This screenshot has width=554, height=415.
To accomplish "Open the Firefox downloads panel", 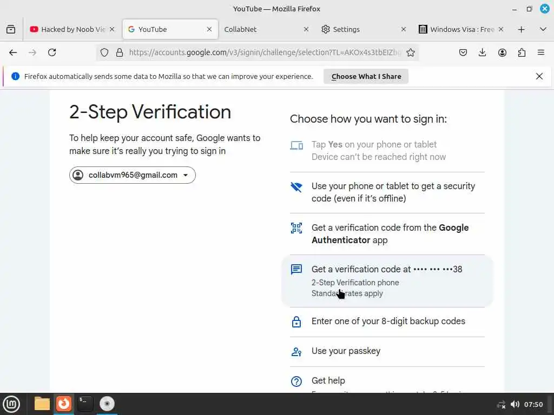I will click(482, 52).
